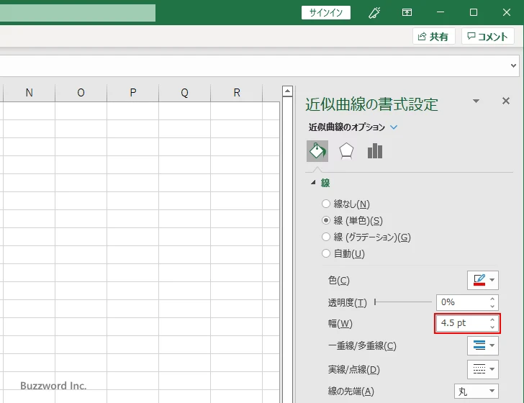Screen dimensions: 524x403
Task: Click the search box in title bar
Action: [x=78, y=13]
